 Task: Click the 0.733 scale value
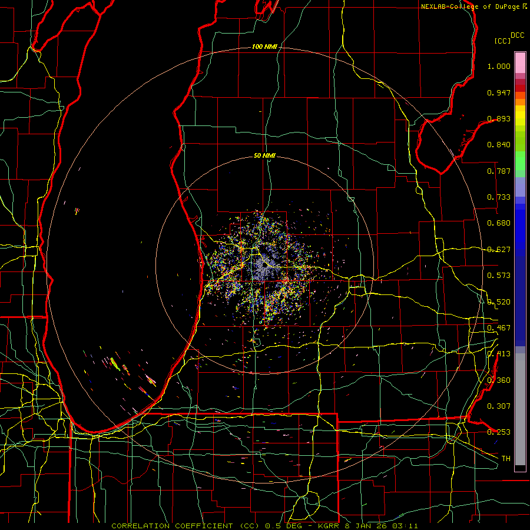[x=499, y=197]
